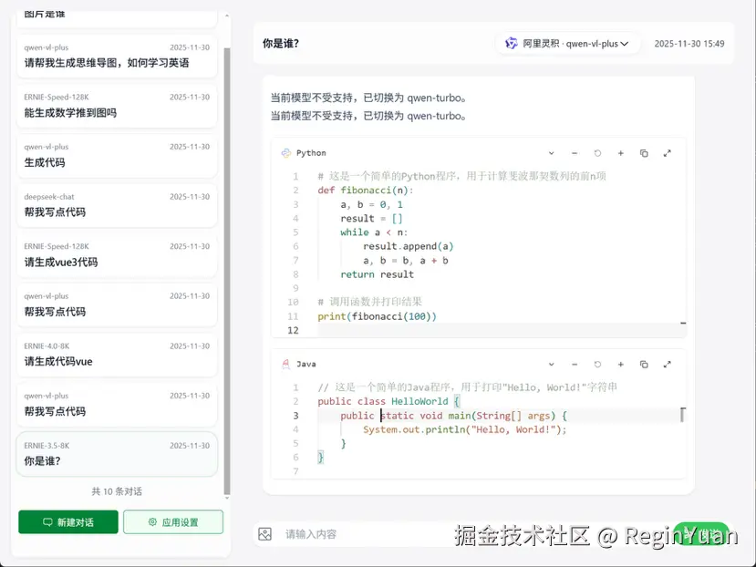
Task: Copy the Python code snippet
Action: click(x=644, y=153)
